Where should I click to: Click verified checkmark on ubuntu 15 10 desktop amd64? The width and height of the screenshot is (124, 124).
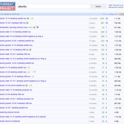28,18
